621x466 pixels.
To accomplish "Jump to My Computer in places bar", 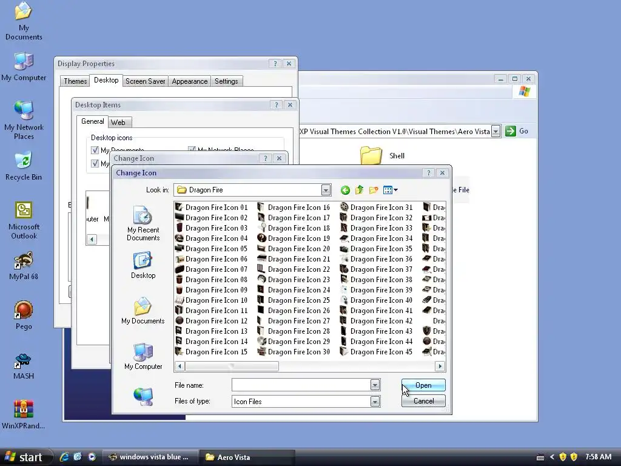I will tap(143, 356).
